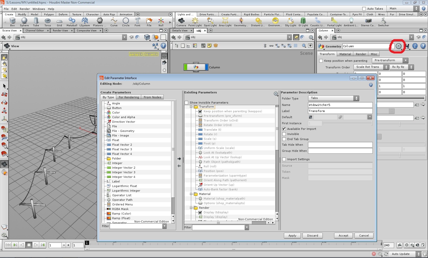
Task: Click the Apply button
Action: [x=292, y=236]
